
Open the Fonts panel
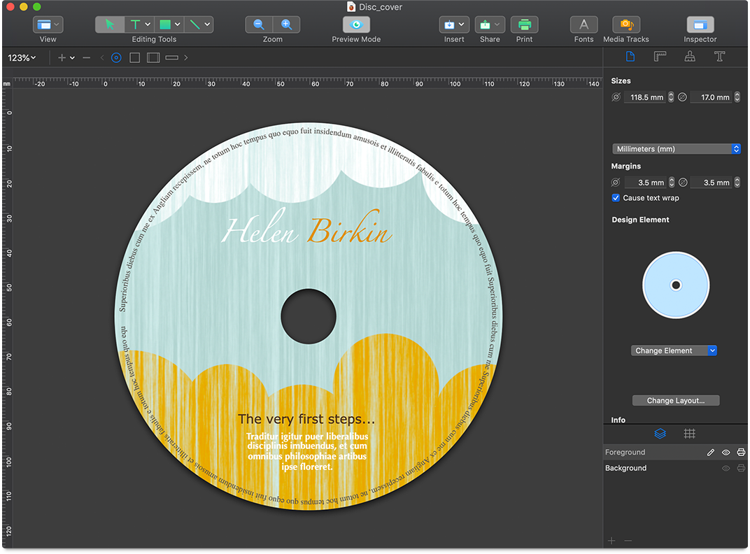click(x=583, y=24)
